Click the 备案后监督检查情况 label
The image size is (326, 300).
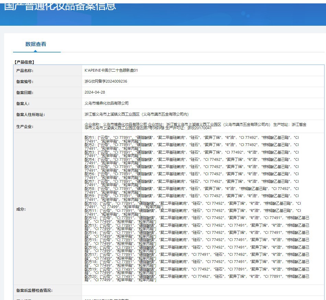pos(34,290)
